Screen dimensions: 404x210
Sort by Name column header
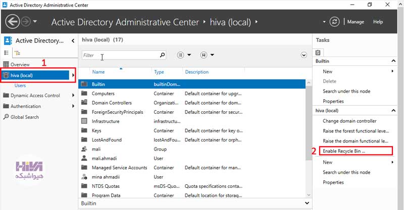tap(98, 72)
